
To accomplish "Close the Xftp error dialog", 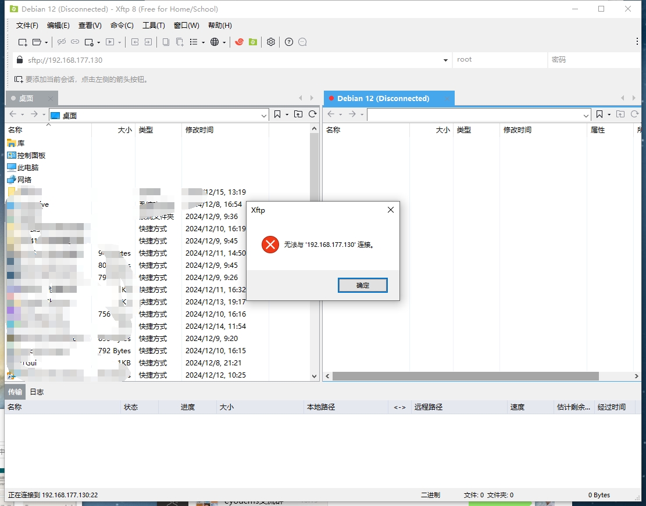I will pos(390,210).
